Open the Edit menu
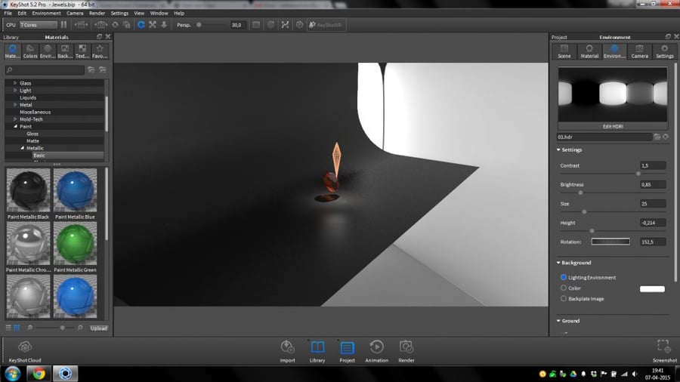This screenshot has height=382, width=680. [22, 13]
